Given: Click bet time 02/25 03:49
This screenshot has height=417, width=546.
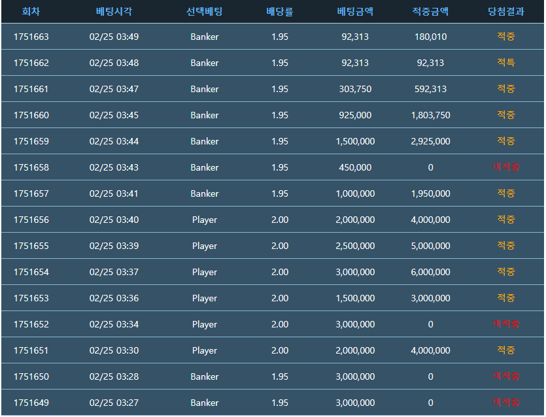Looking at the screenshot, I should click(114, 37).
